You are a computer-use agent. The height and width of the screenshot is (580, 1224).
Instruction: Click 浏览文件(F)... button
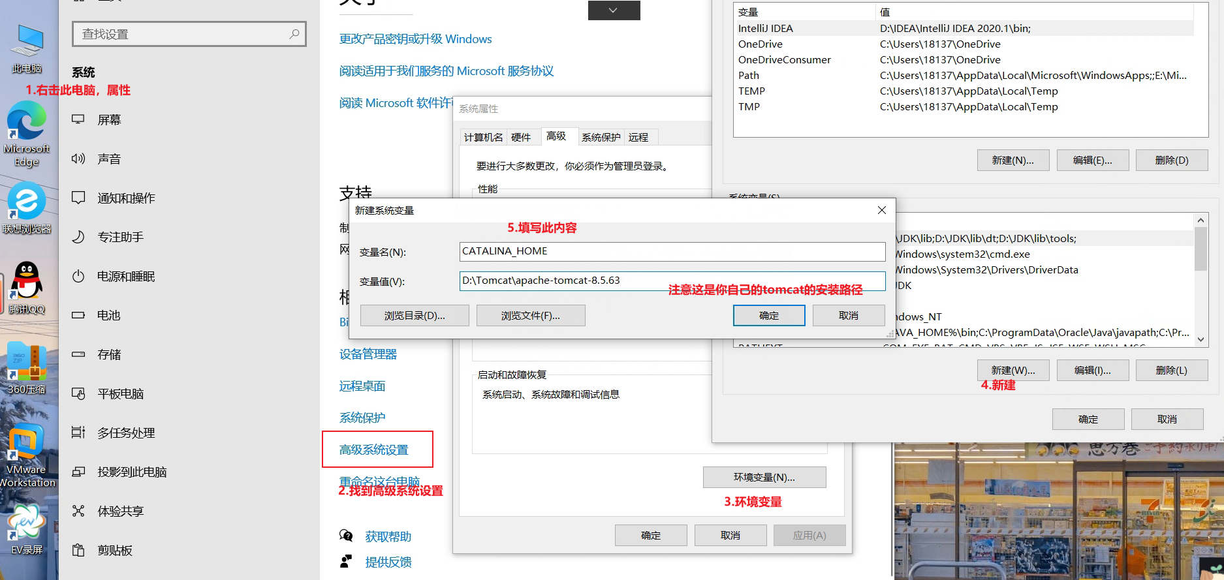click(531, 316)
